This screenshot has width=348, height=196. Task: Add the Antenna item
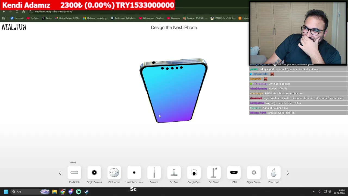pos(154,173)
